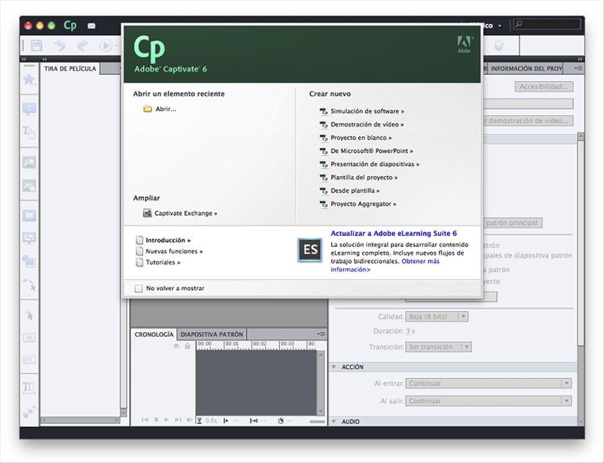The width and height of the screenshot is (604, 463).
Task: Click the hourglass elapsed-time icon in timeline
Action: [x=199, y=421]
